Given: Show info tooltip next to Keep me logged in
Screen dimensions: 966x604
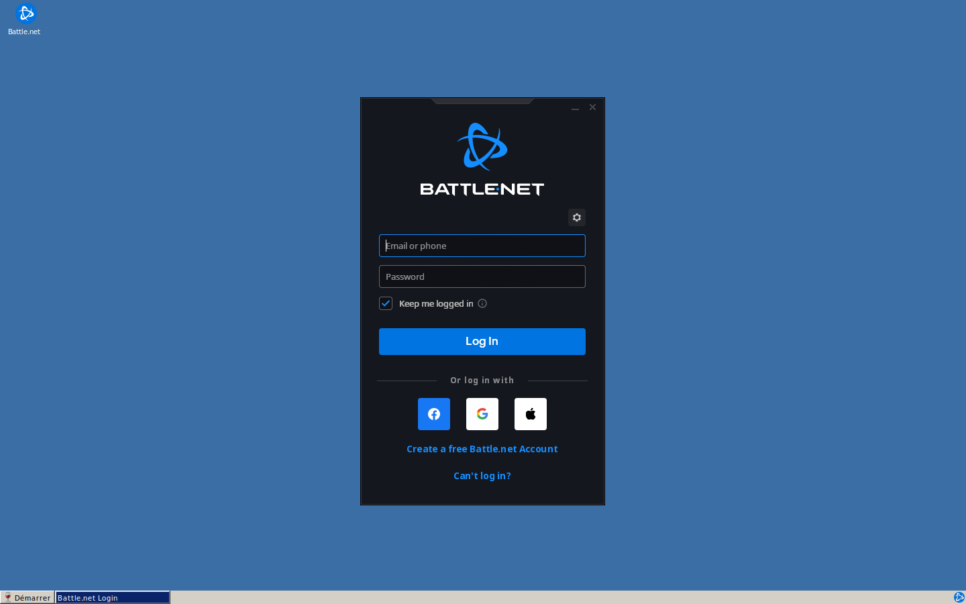Looking at the screenshot, I should tap(482, 303).
